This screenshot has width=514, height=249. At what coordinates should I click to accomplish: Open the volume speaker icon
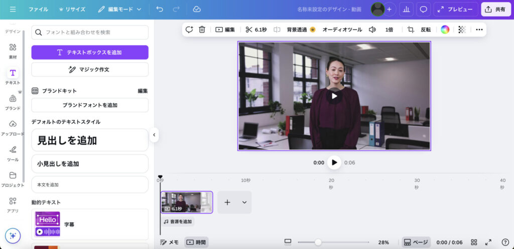point(372,30)
